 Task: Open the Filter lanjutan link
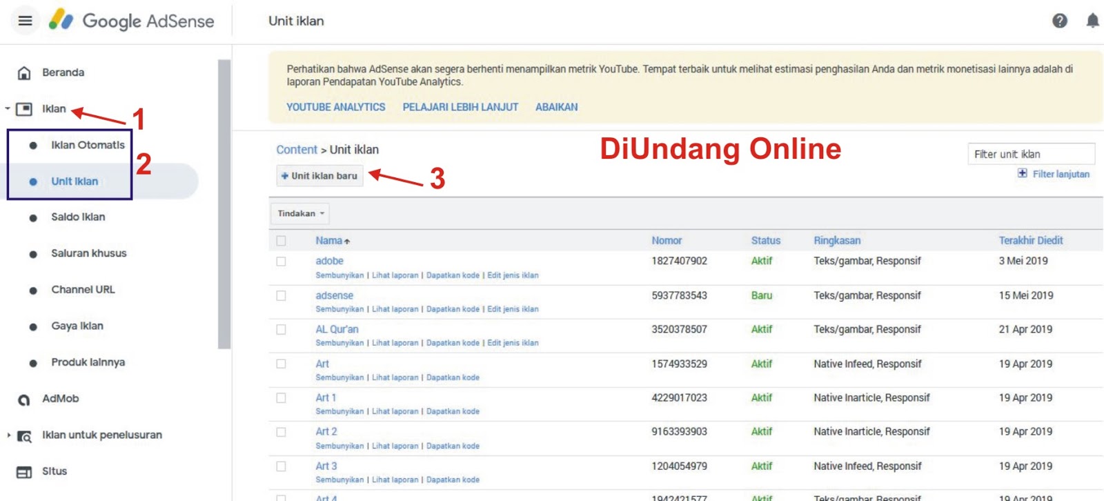click(x=1061, y=174)
